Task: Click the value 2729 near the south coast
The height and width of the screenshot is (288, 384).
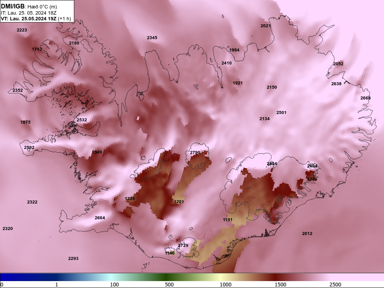Action: coord(183,245)
